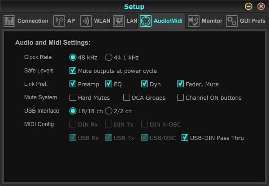Click the LAN ethernet port icon
Image resolution: width=269 pixels, height=186 pixels.
[x=119, y=21]
